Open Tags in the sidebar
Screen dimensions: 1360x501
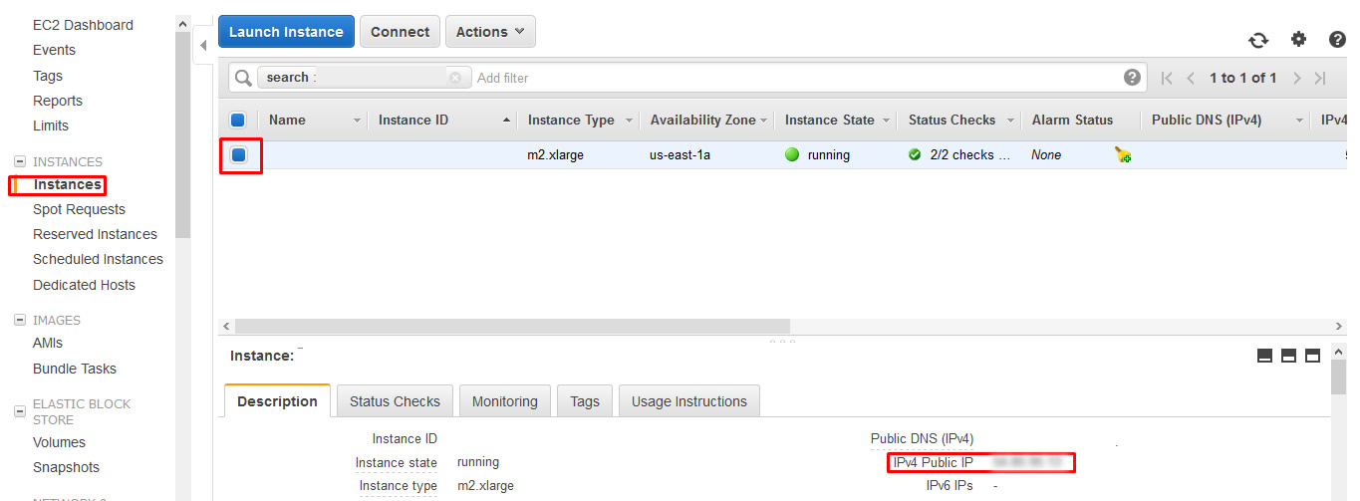click(x=48, y=76)
